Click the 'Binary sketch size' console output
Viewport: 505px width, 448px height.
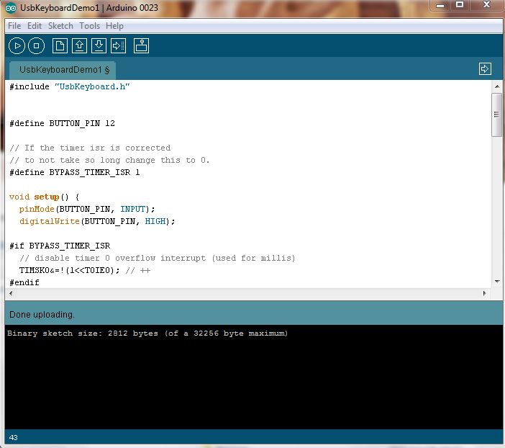pos(147,333)
